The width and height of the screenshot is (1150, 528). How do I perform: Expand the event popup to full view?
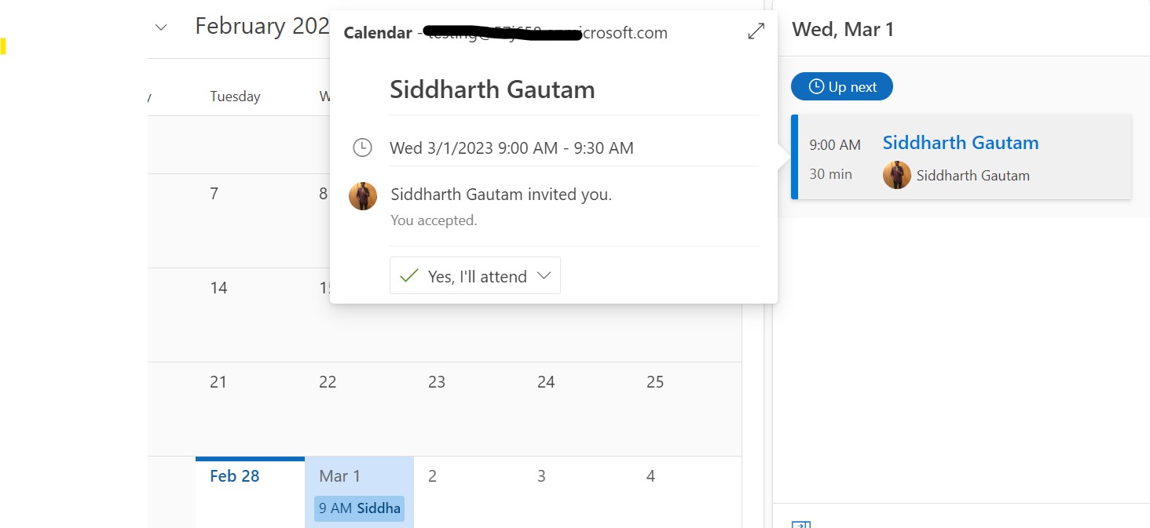tap(756, 31)
